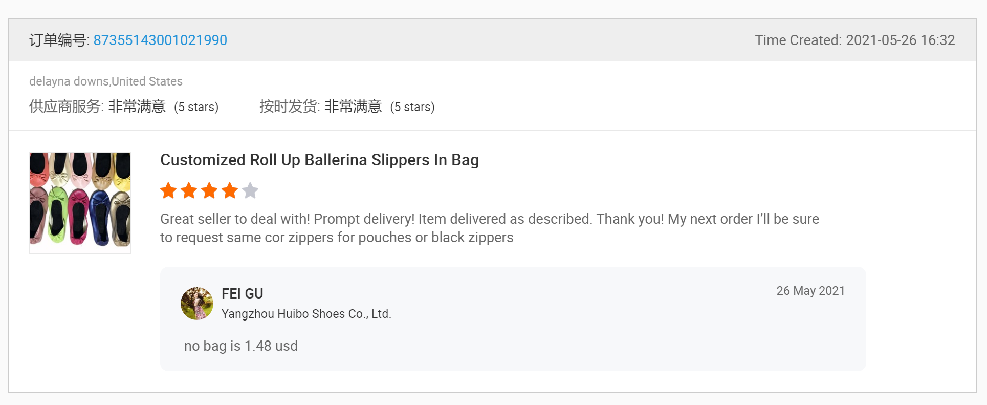Click Yangzhou Huibo Shoes Co., Ltd. company name
The width and height of the screenshot is (987, 405).
306,314
